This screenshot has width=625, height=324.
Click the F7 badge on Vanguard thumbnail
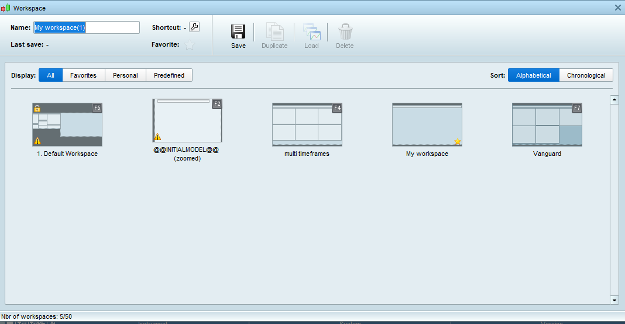[577, 108]
